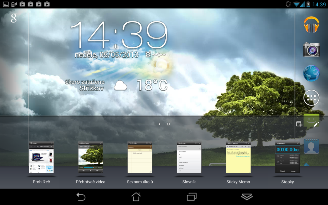Tap the Skoro zataženo weather text
This screenshot has height=205, width=328.
pyautogui.click(x=85, y=82)
